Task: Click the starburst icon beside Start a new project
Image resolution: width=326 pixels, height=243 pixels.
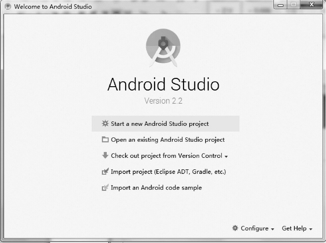Action: [x=105, y=124]
